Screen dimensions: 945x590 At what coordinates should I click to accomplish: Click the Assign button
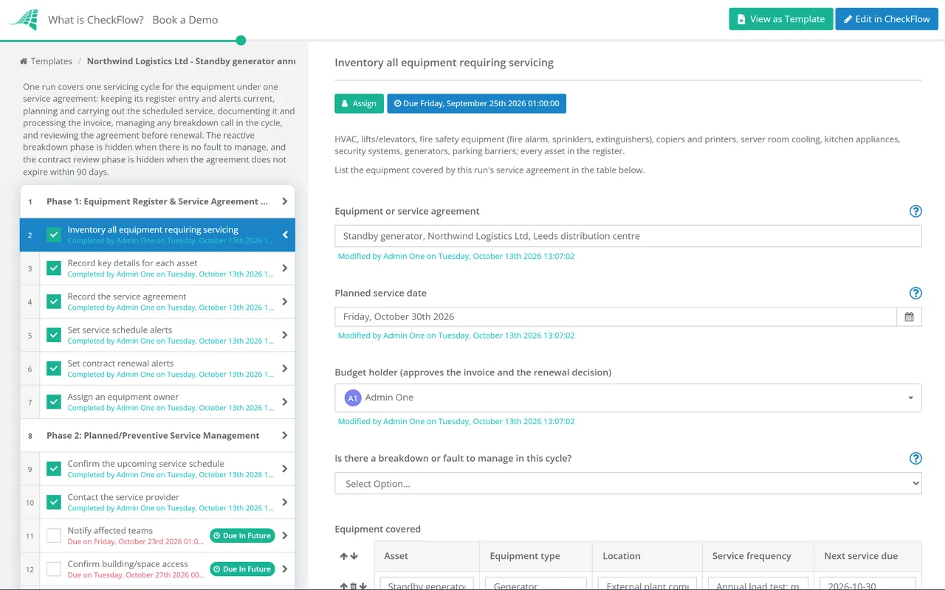[x=359, y=103]
